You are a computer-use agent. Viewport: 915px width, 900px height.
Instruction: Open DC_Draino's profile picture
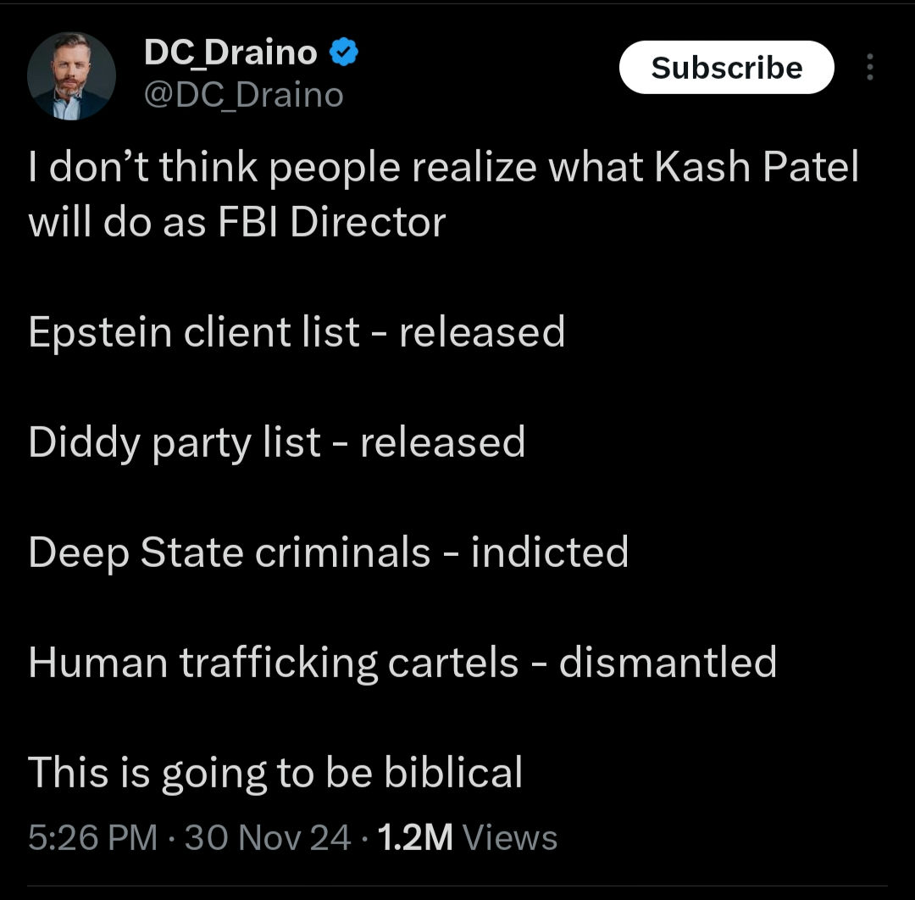(x=71, y=76)
